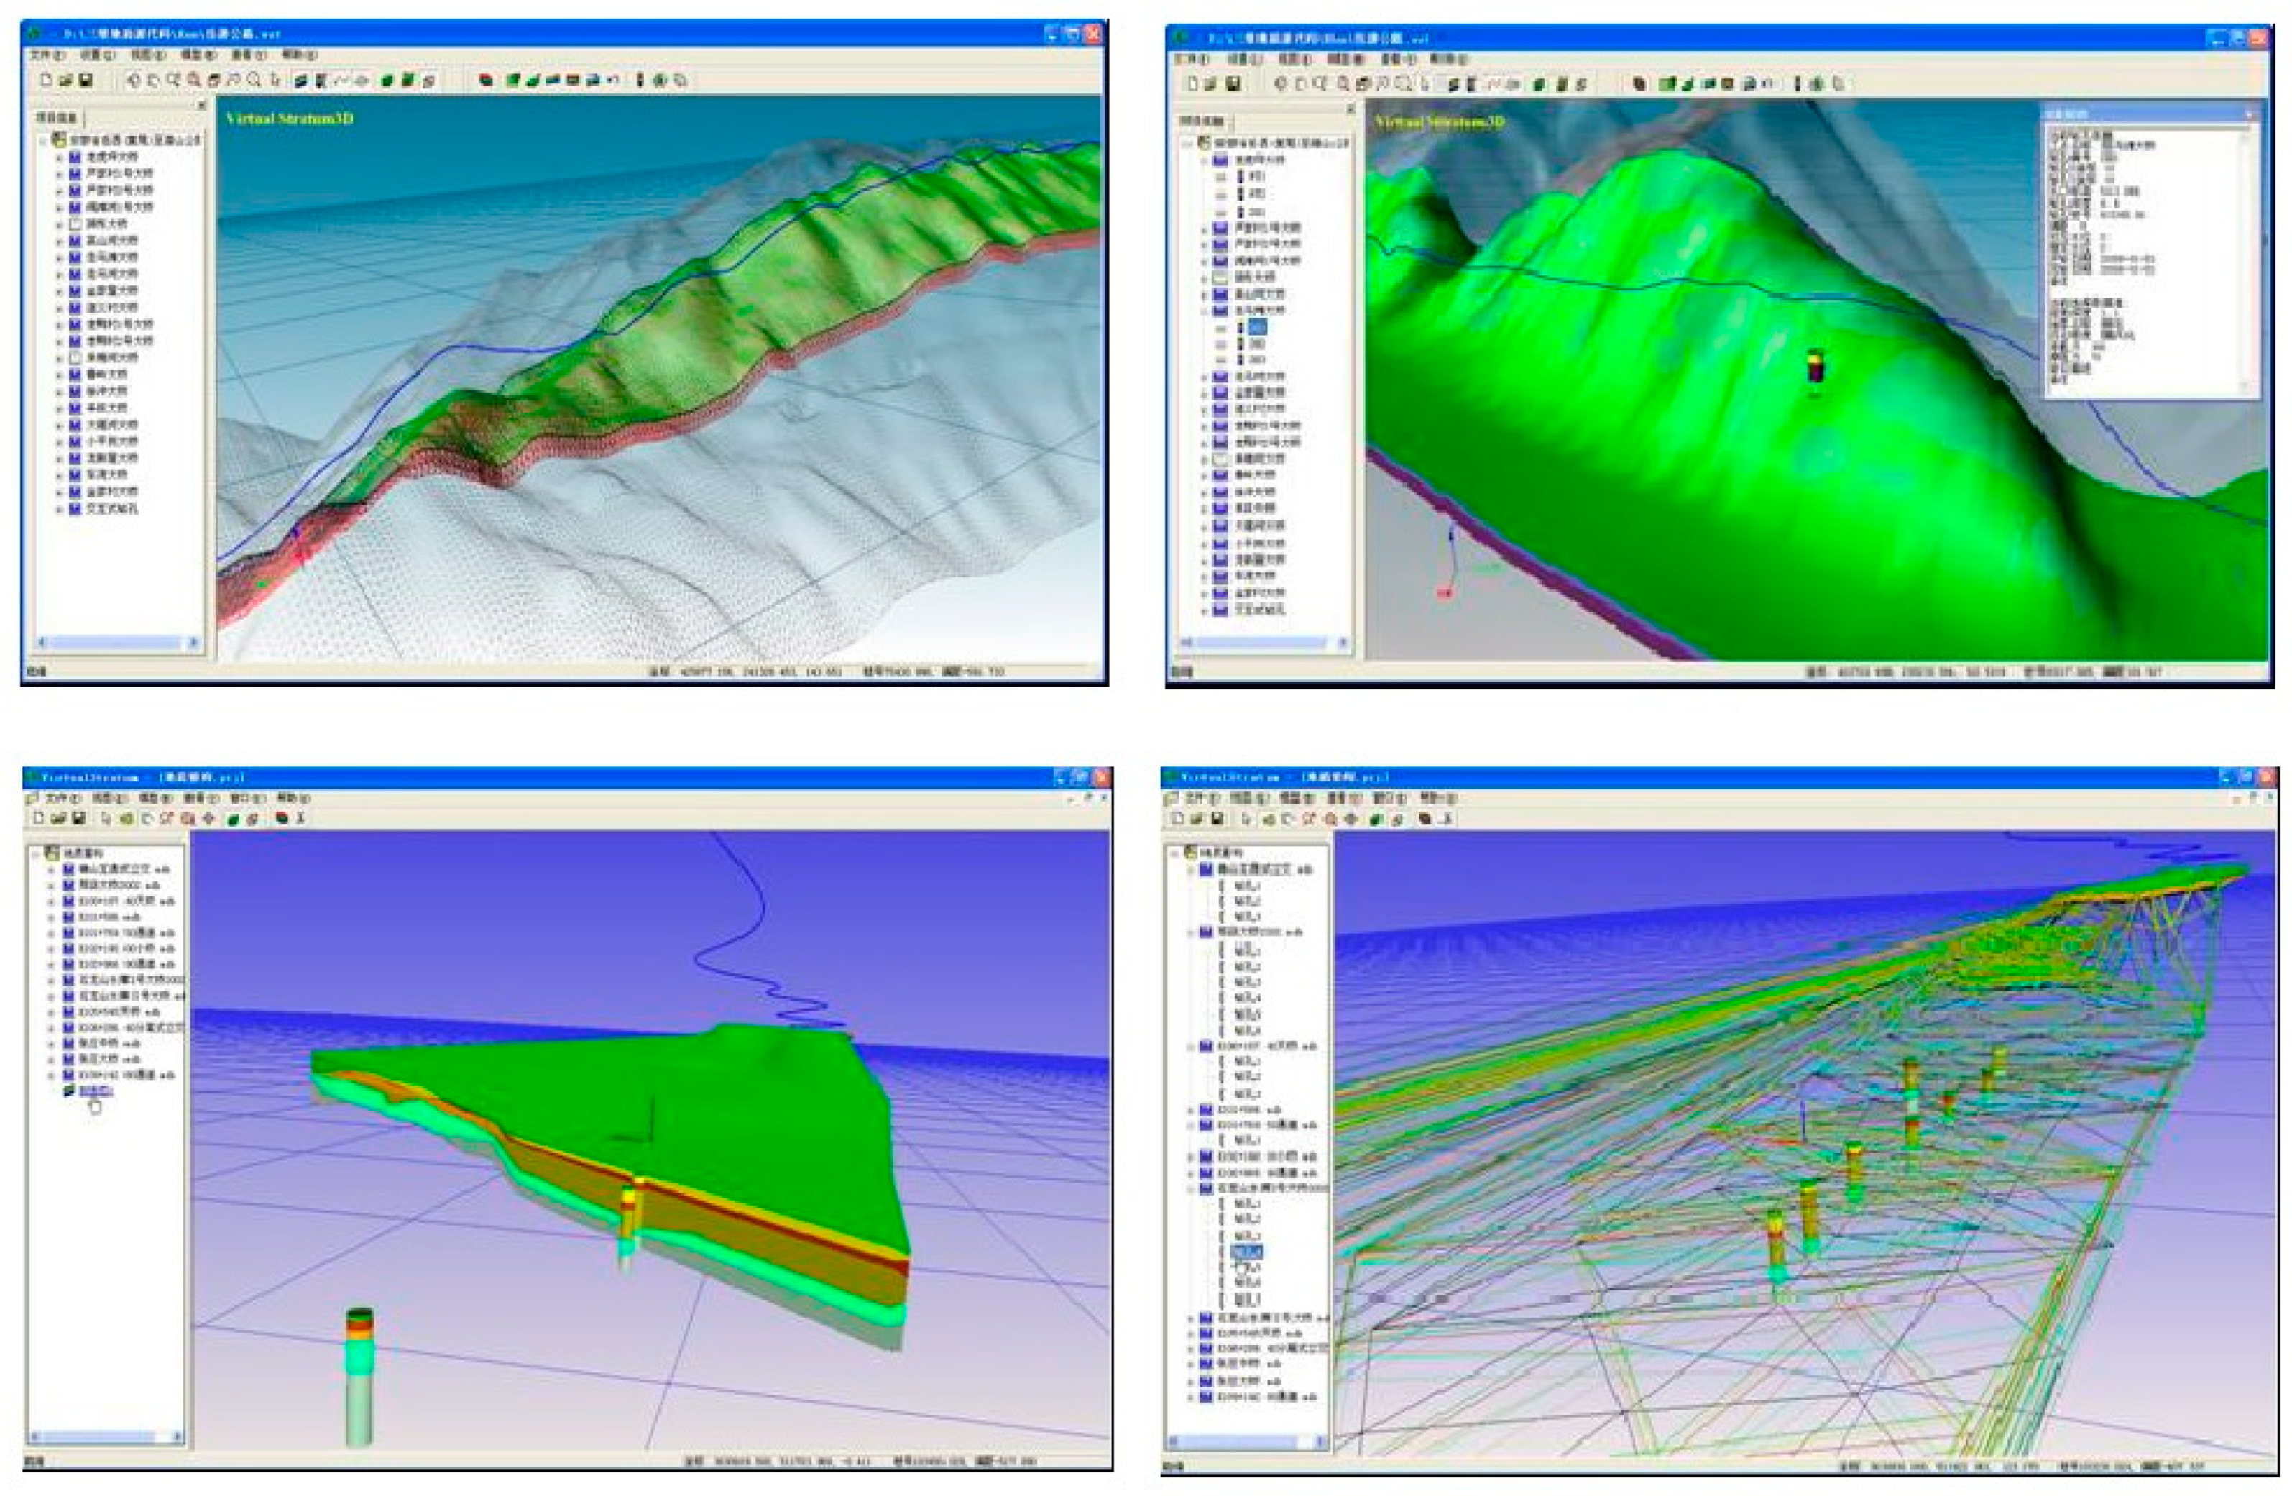Screen dimensions: 2292x1496
Task: Toggle the unchecked box item in the borehole info window tree
Action: 1220,277
